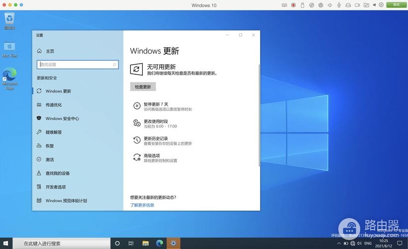Viewport: 408px width, 249px height.
Task: Click the pause icon next to 暂停更新 7 天
Action: click(x=137, y=106)
